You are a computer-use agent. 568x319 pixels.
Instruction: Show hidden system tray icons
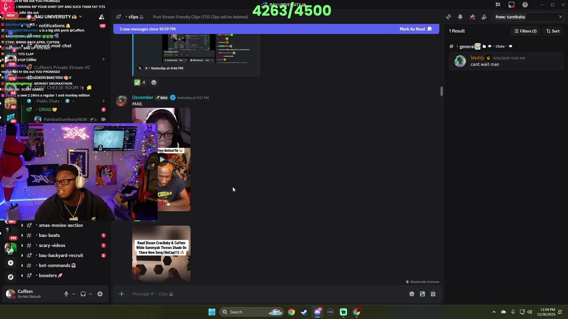(x=494, y=312)
